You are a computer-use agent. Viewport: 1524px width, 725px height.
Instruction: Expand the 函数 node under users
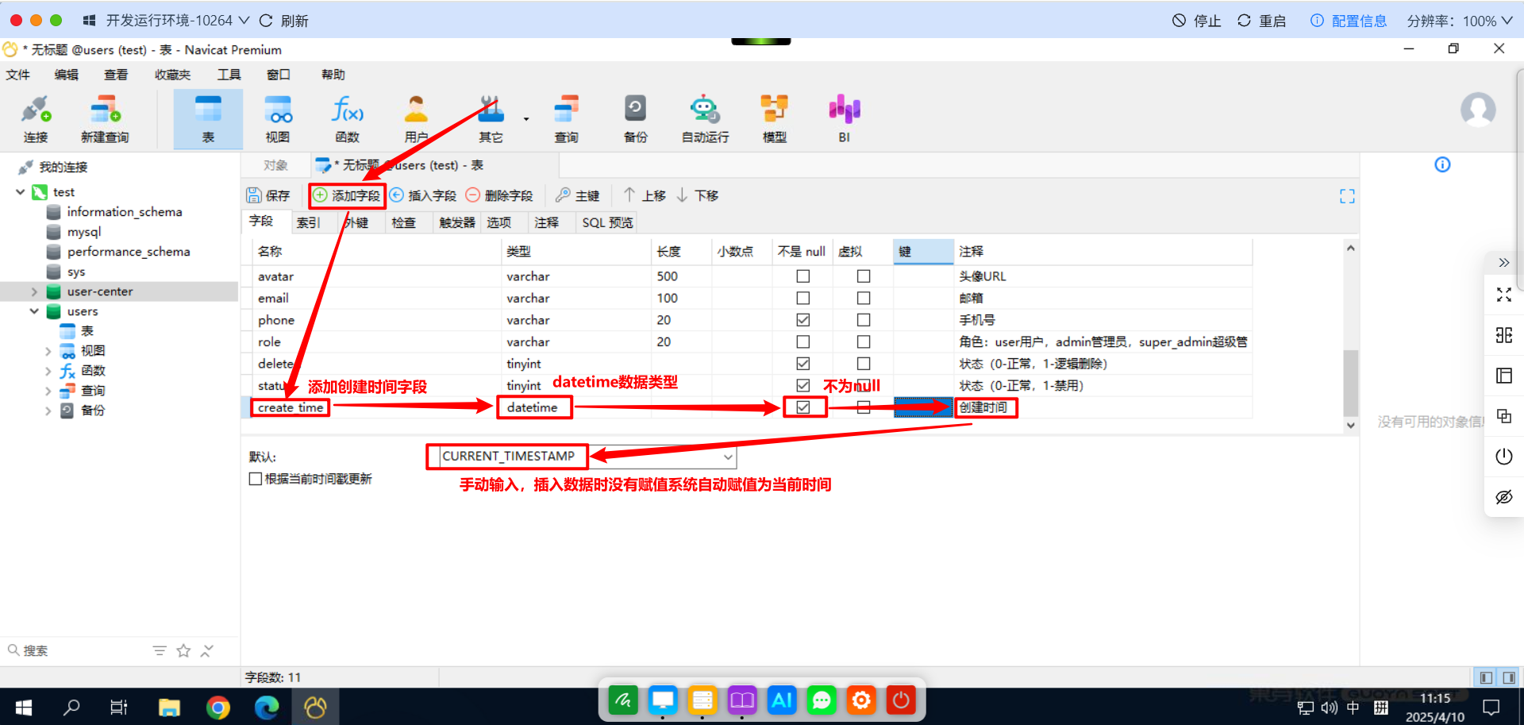[48, 371]
